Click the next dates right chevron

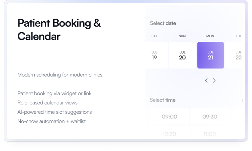click(x=214, y=80)
